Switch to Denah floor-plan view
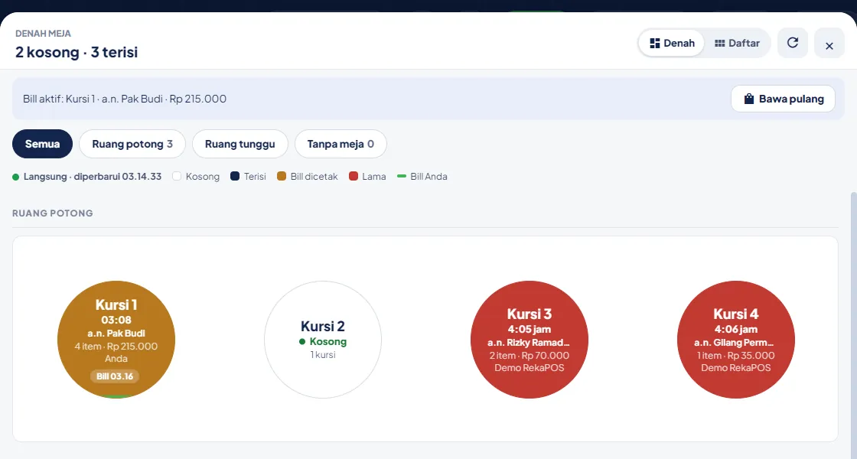857x459 pixels. coord(672,43)
